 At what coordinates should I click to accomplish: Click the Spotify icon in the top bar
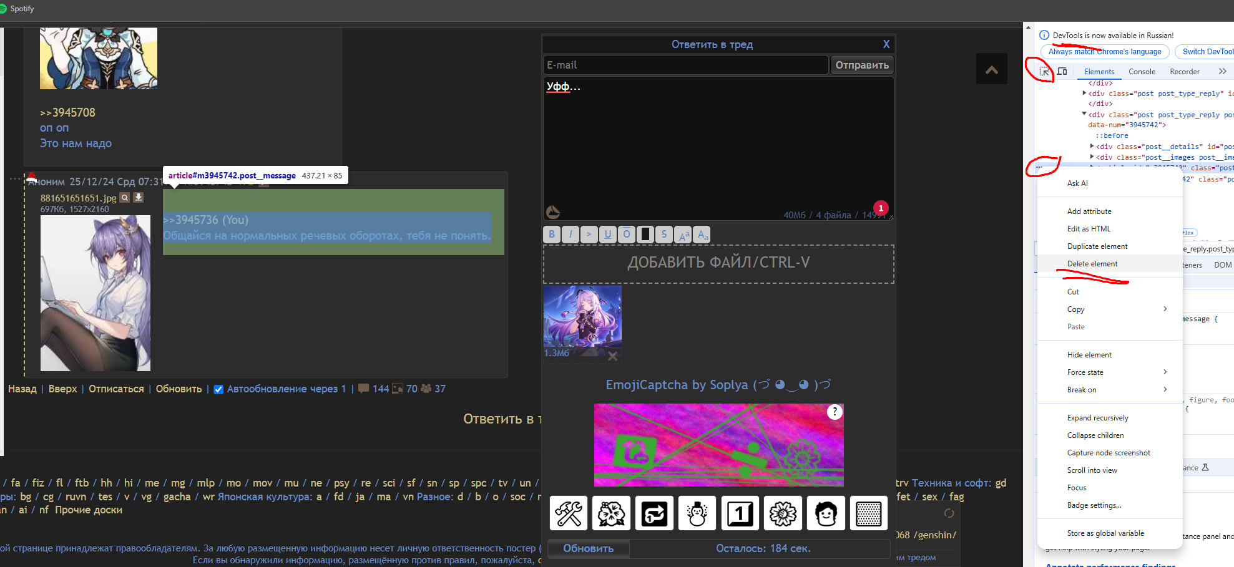coord(3,9)
